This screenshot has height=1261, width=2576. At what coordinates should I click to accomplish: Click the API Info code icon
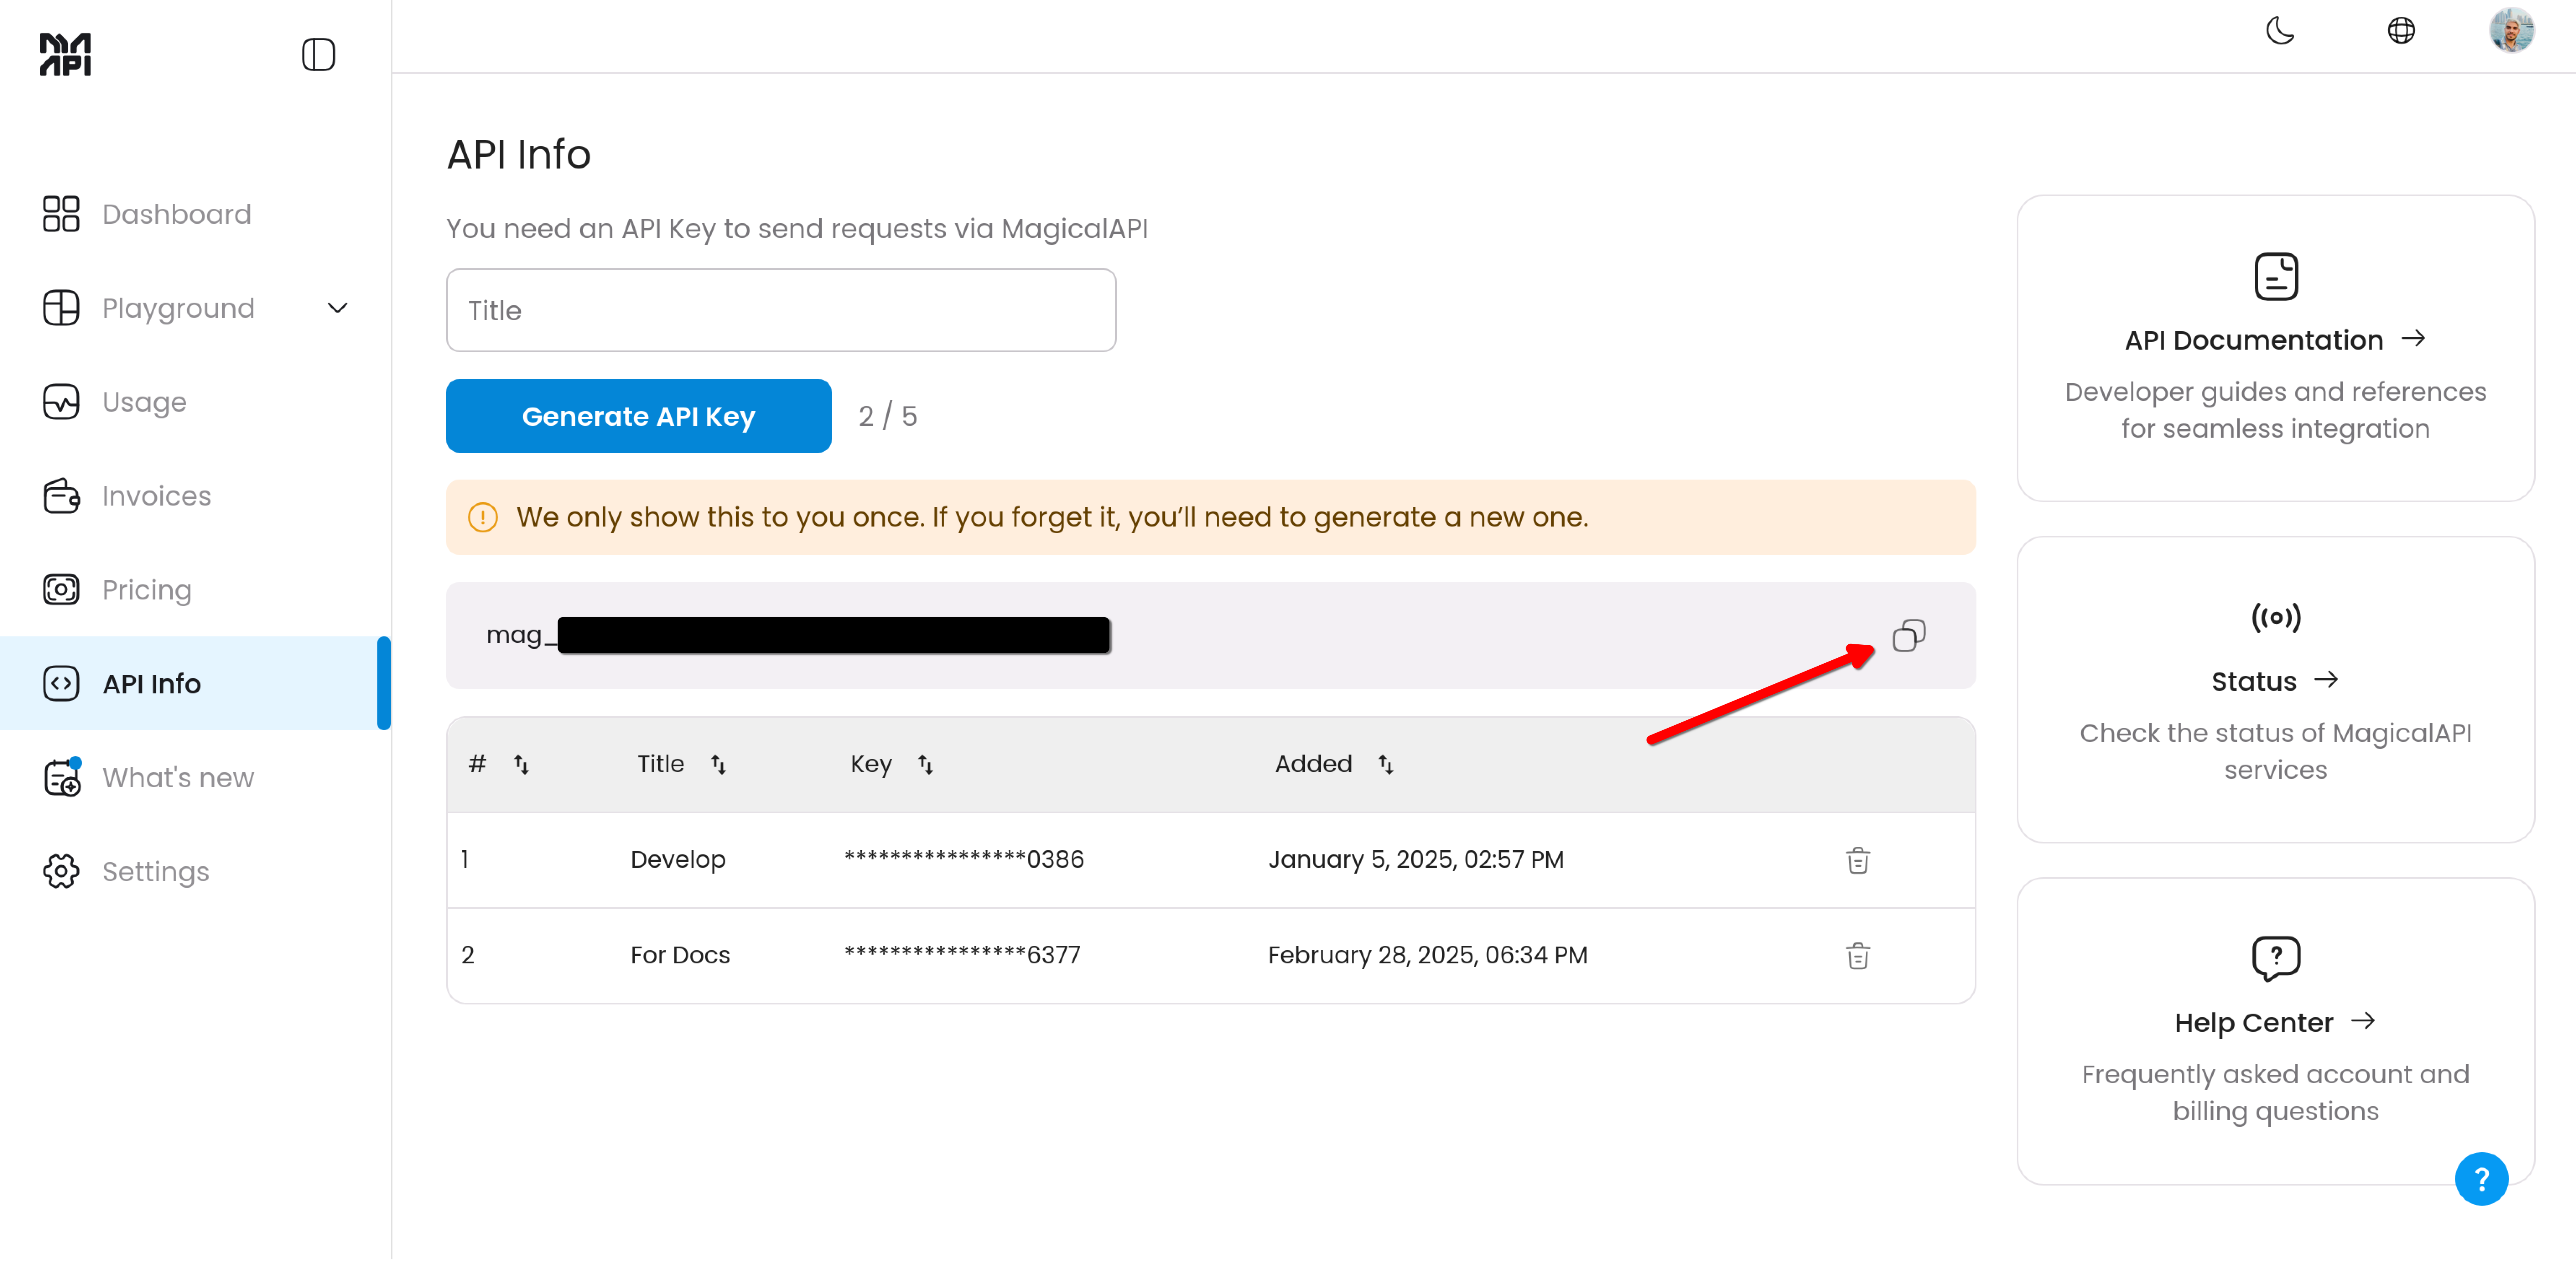[x=61, y=684]
